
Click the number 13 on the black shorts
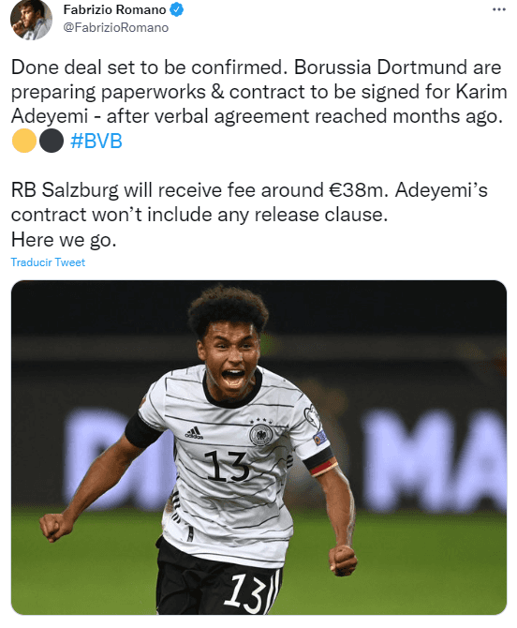coord(244,592)
